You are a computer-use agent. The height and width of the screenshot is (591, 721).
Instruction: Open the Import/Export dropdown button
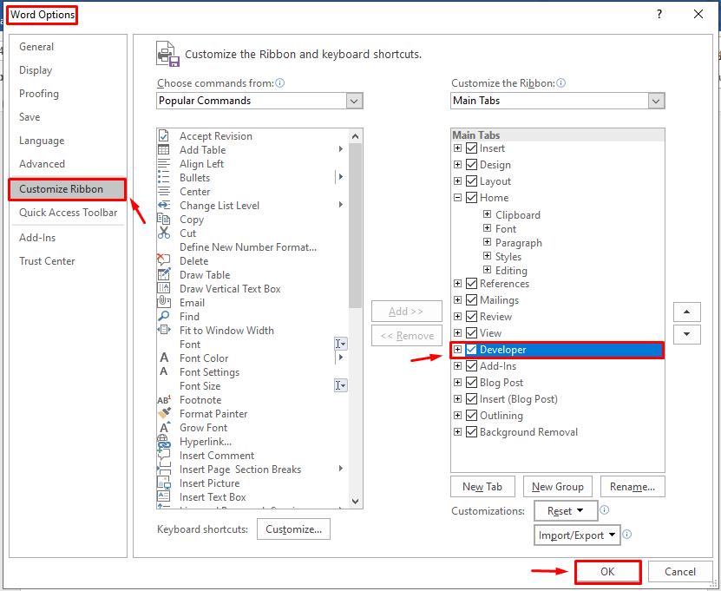[x=577, y=535]
